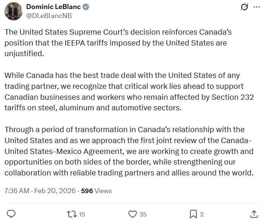The width and height of the screenshot is (266, 224).
Task: Click the repost count 15
Action: pos(82,215)
